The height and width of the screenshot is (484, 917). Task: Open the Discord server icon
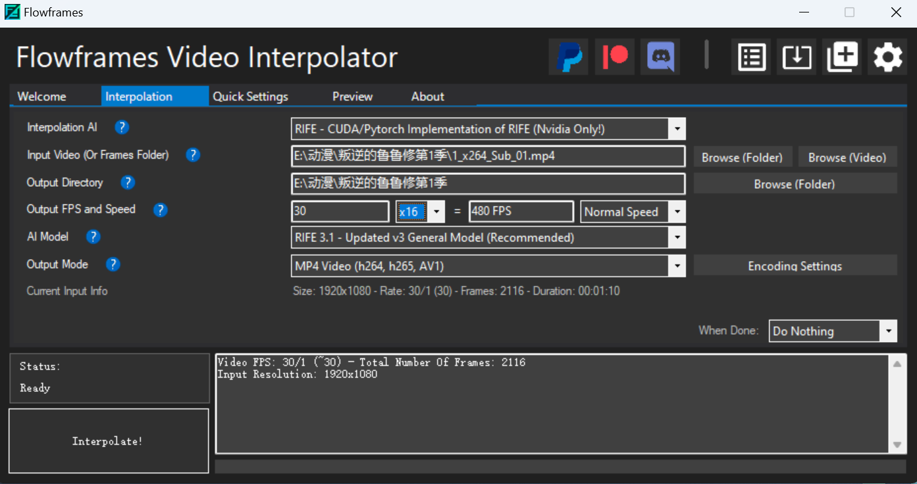(x=661, y=57)
